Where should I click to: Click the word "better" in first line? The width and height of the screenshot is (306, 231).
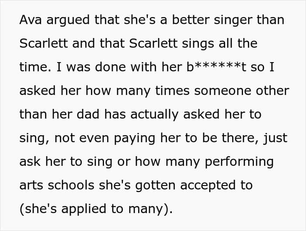click(x=191, y=20)
